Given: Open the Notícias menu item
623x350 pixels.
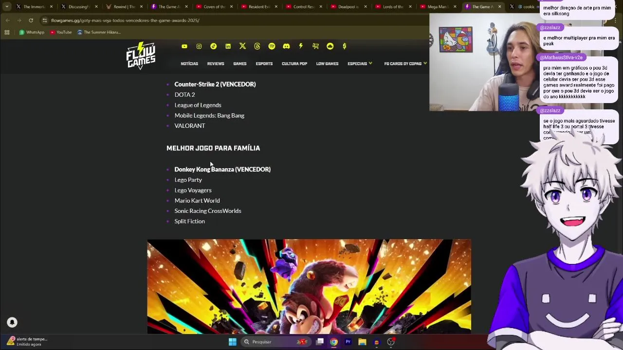Looking at the screenshot, I should click(x=189, y=64).
